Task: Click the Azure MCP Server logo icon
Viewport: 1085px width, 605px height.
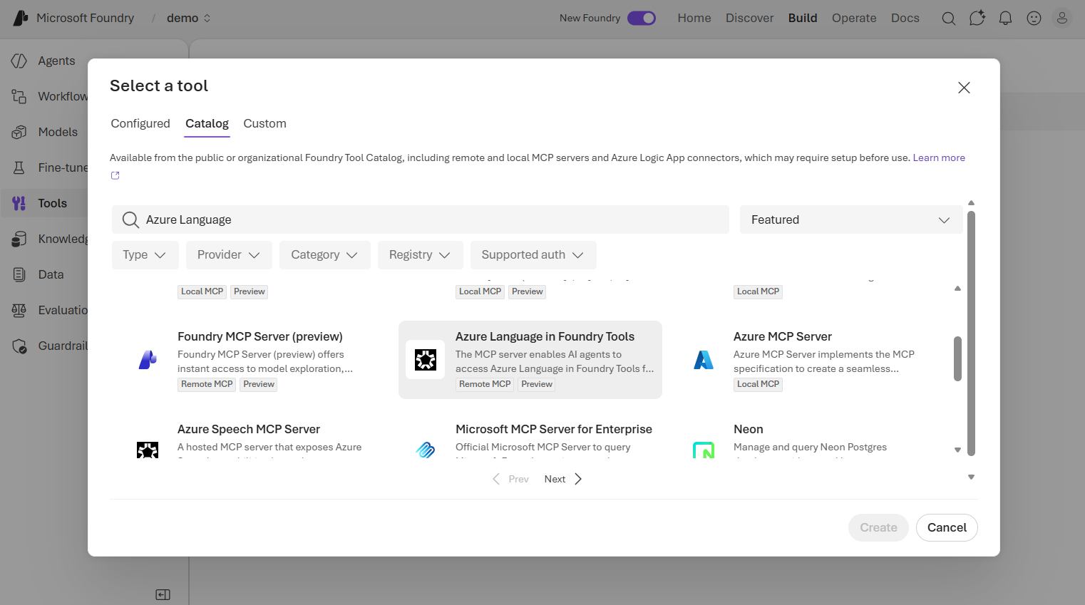Action: pos(704,360)
